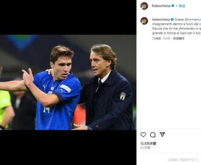This screenshot has height=165, width=201.
Task: Click the comments restricted notice text
Action: tap(184, 160)
